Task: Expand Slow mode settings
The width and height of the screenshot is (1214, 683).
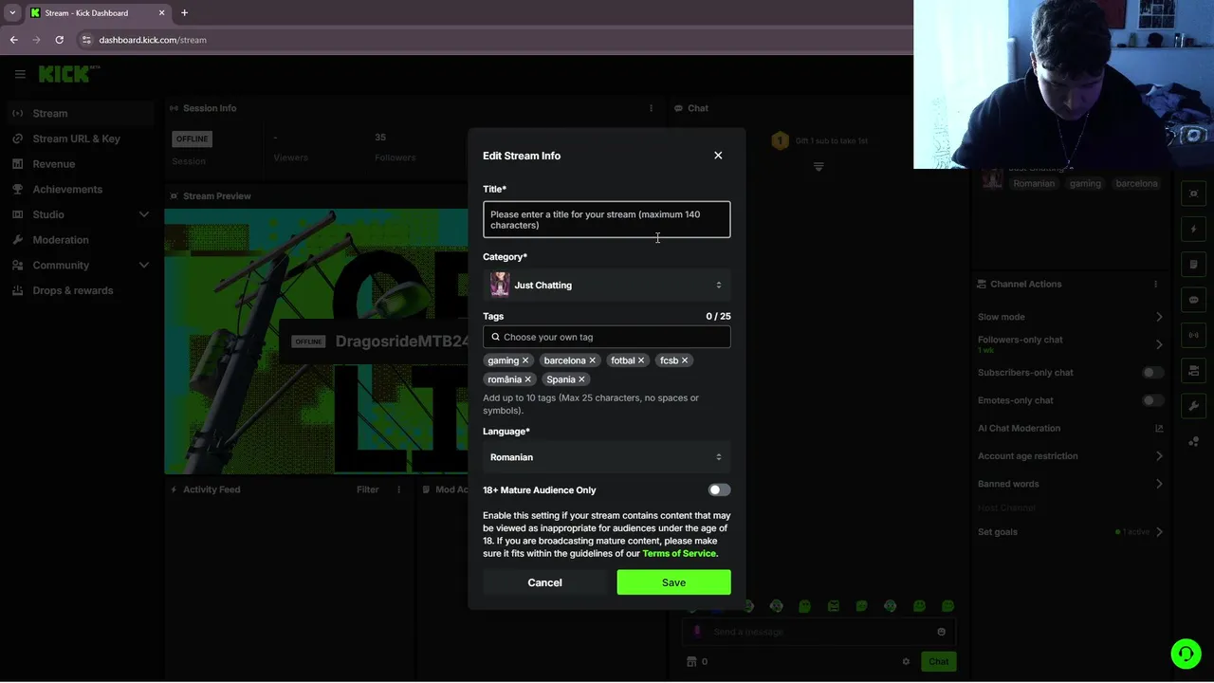Action: 1159,317
